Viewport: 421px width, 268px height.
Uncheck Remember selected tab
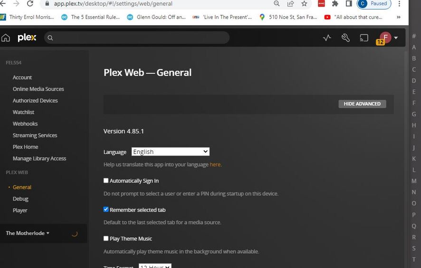pyautogui.click(x=106, y=210)
